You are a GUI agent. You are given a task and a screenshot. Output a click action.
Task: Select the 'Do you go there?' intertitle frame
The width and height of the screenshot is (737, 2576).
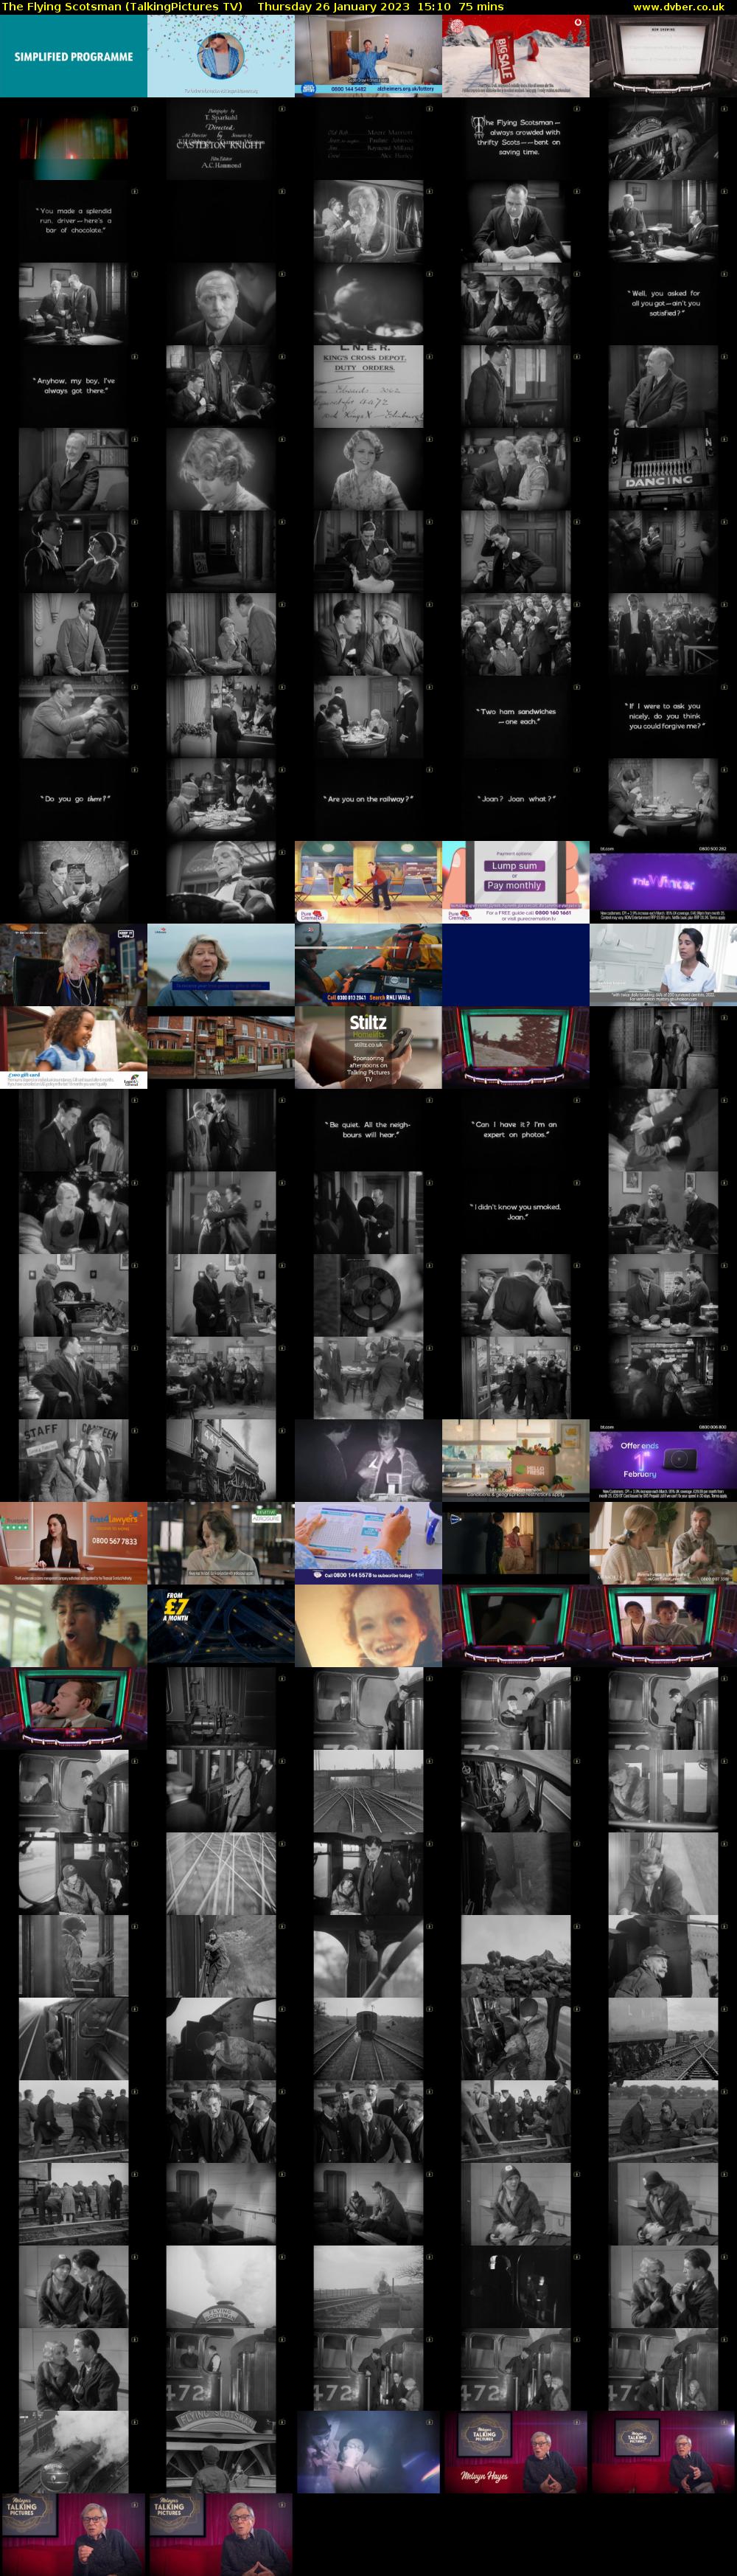[74, 800]
